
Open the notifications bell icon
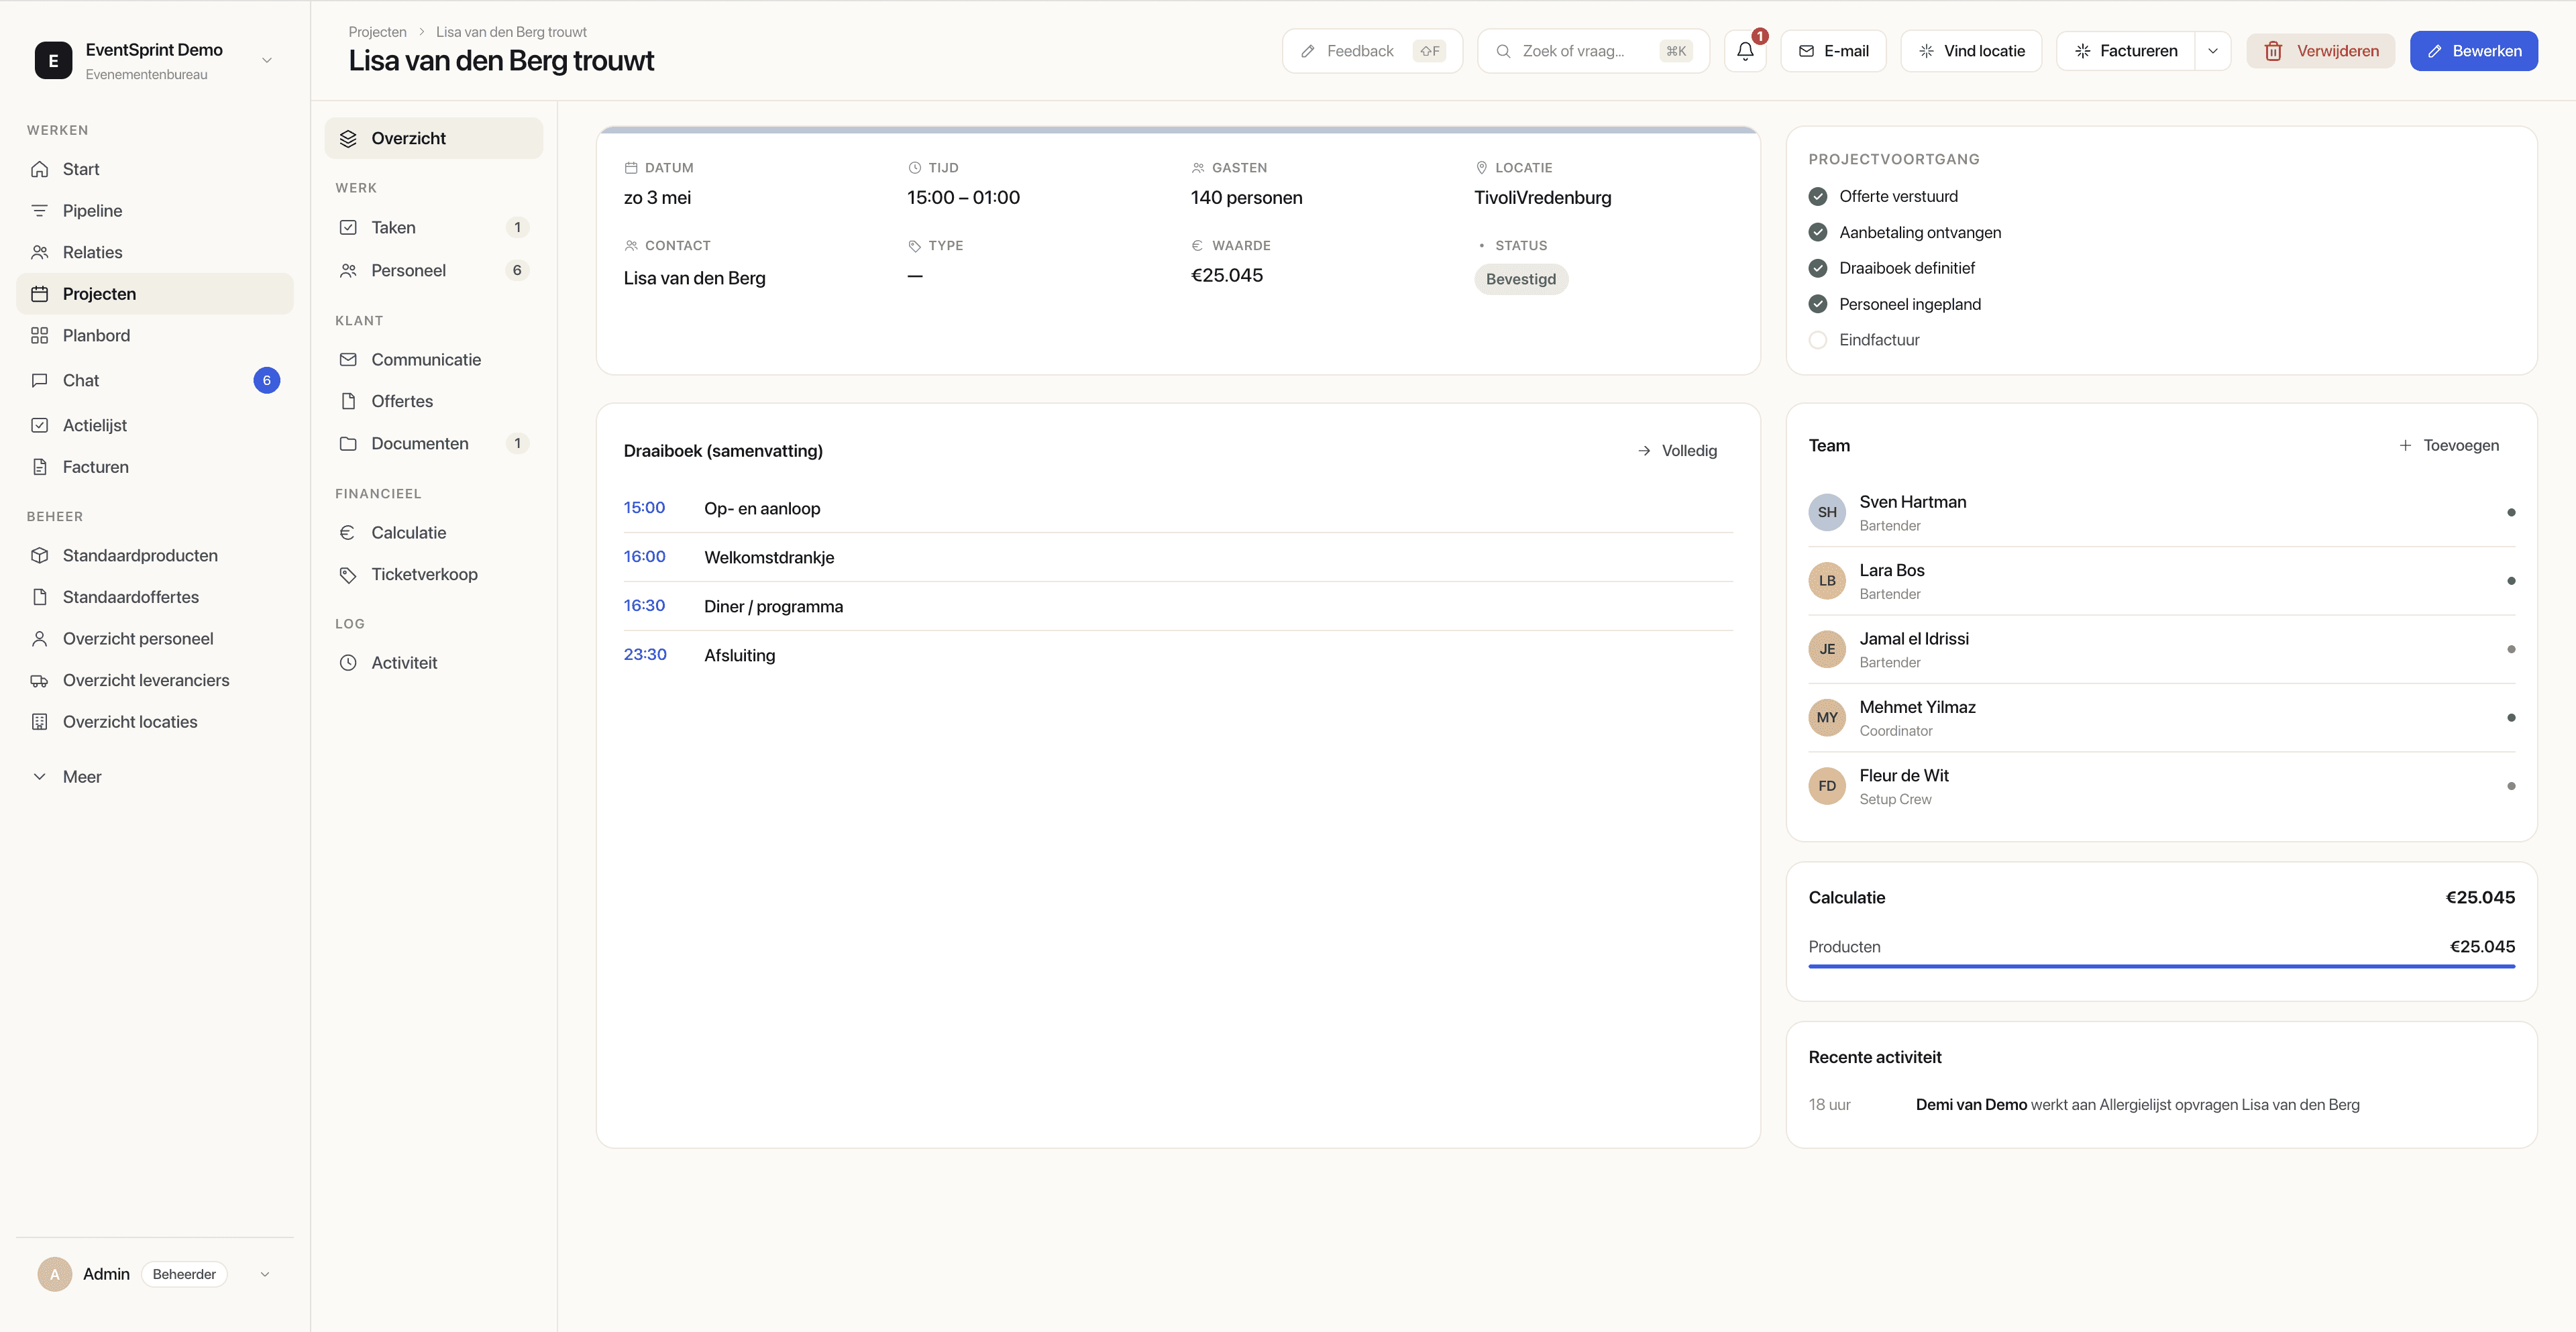[x=1745, y=50]
